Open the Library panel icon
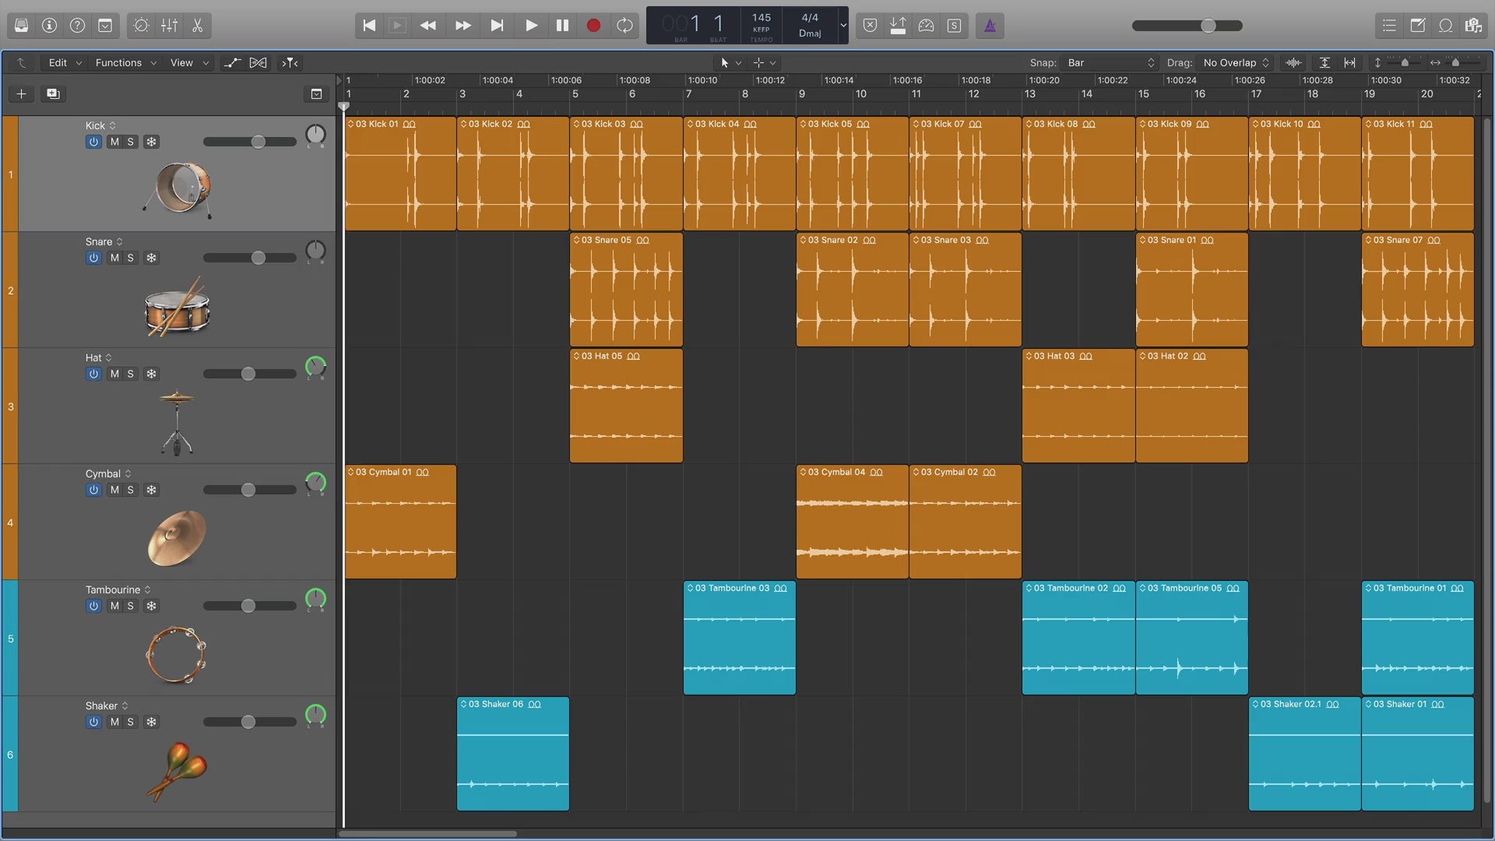 tap(21, 26)
